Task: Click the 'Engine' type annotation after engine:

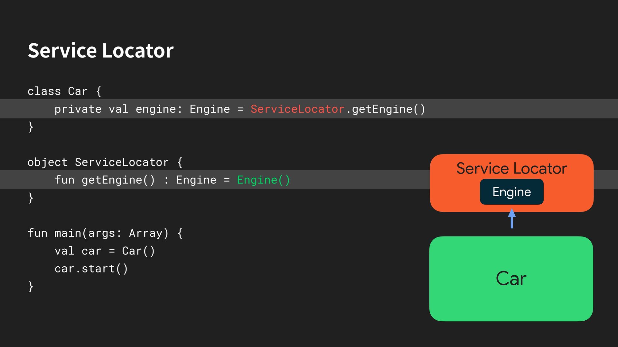Action: click(210, 109)
